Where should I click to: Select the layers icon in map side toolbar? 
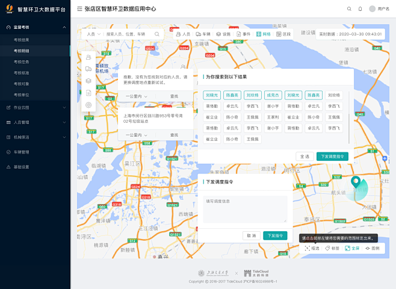point(88,81)
